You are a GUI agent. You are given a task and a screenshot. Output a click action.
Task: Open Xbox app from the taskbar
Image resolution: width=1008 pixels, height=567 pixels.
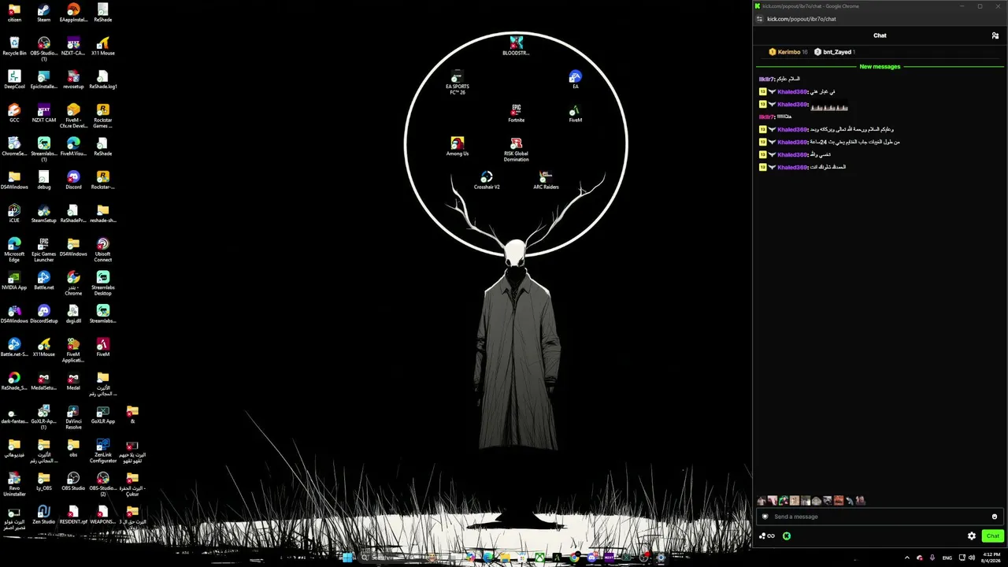tap(539, 558)
